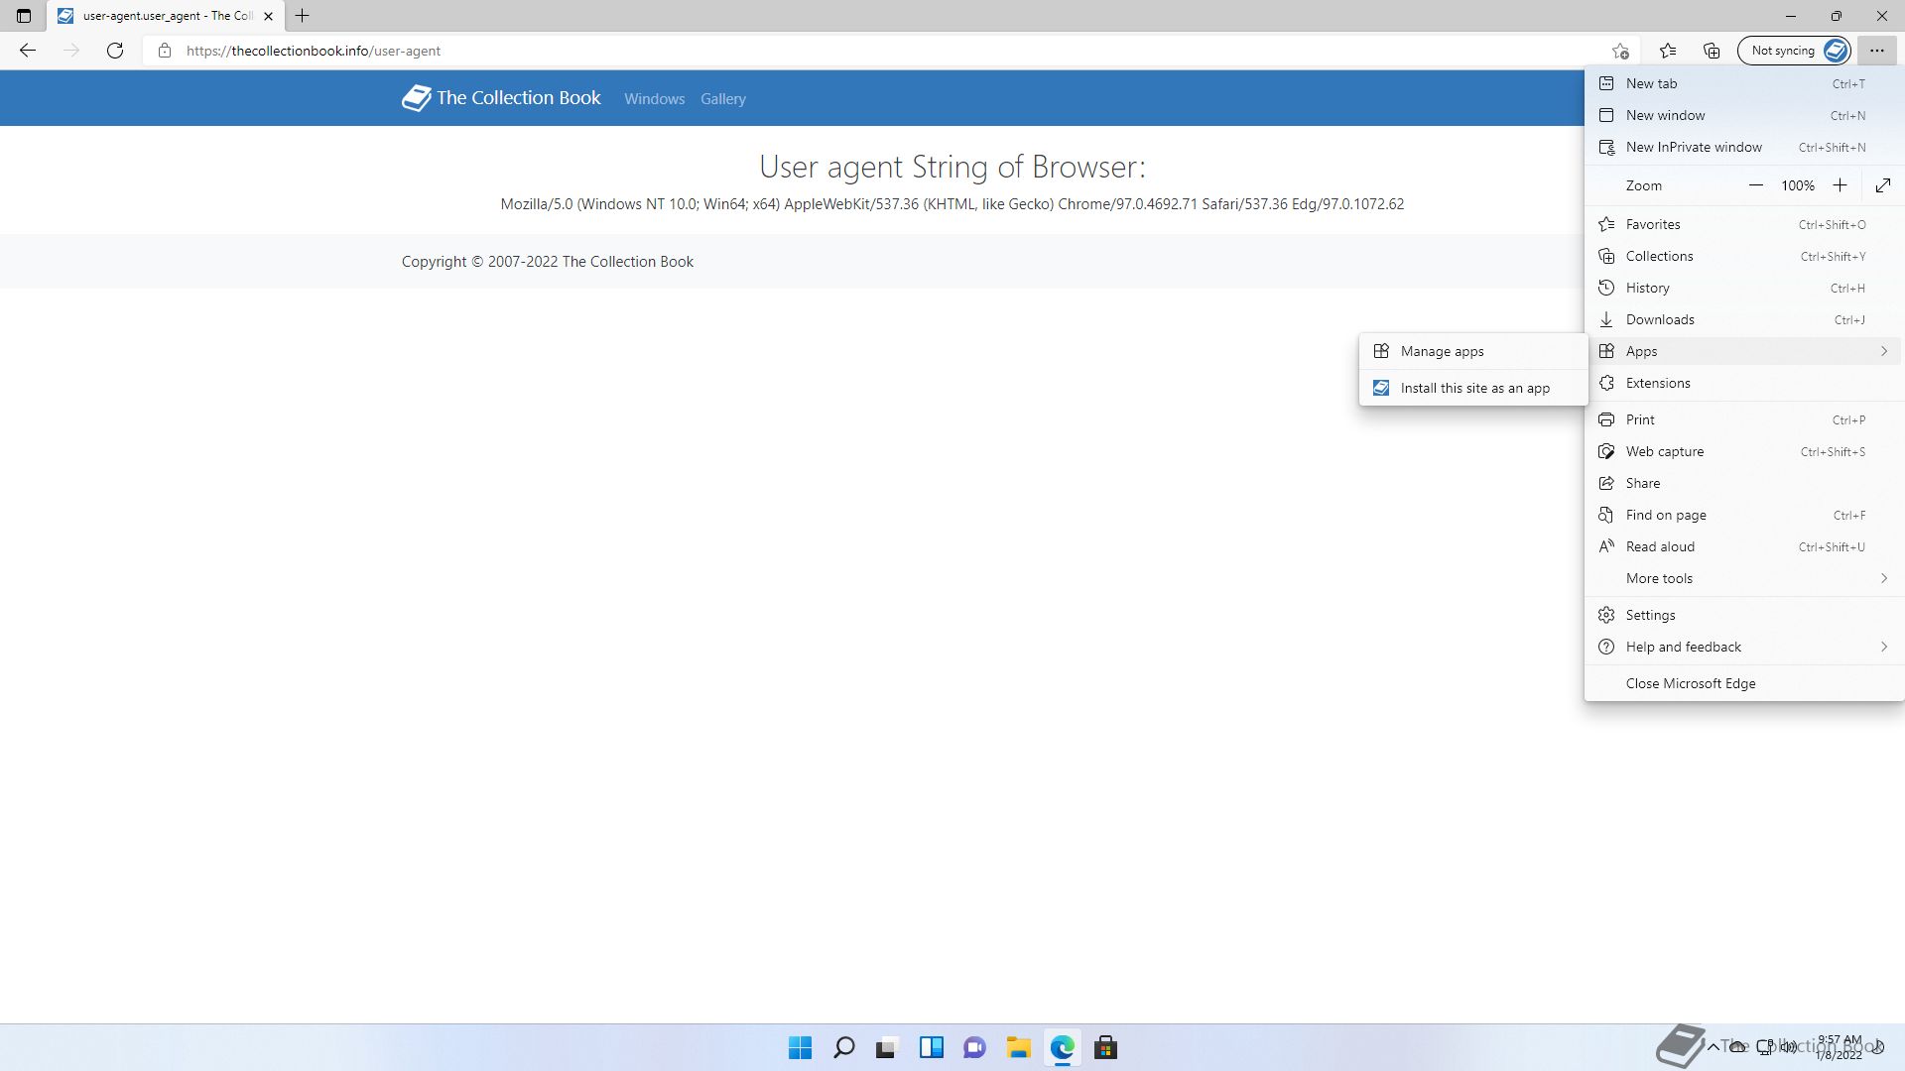This screenshot has height=1071, width=1905.
Task: Select Find on page
Action: coord(1744,515)
